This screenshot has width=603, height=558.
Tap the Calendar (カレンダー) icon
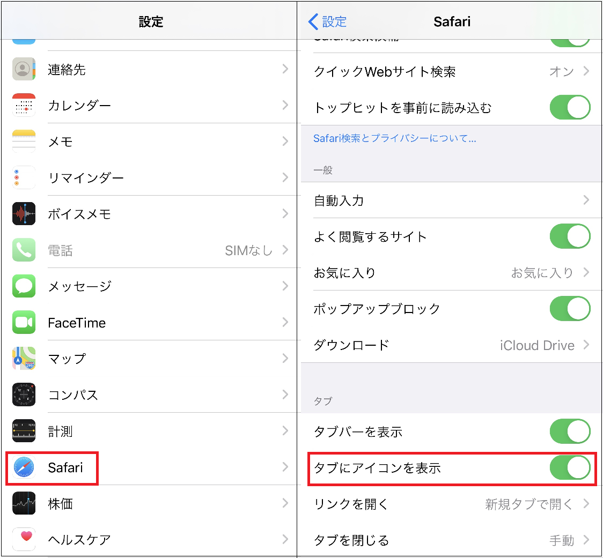click(24, 106)
